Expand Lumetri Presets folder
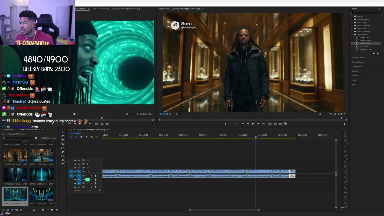This screenshot has width=384, height=216. click(352, 19)
